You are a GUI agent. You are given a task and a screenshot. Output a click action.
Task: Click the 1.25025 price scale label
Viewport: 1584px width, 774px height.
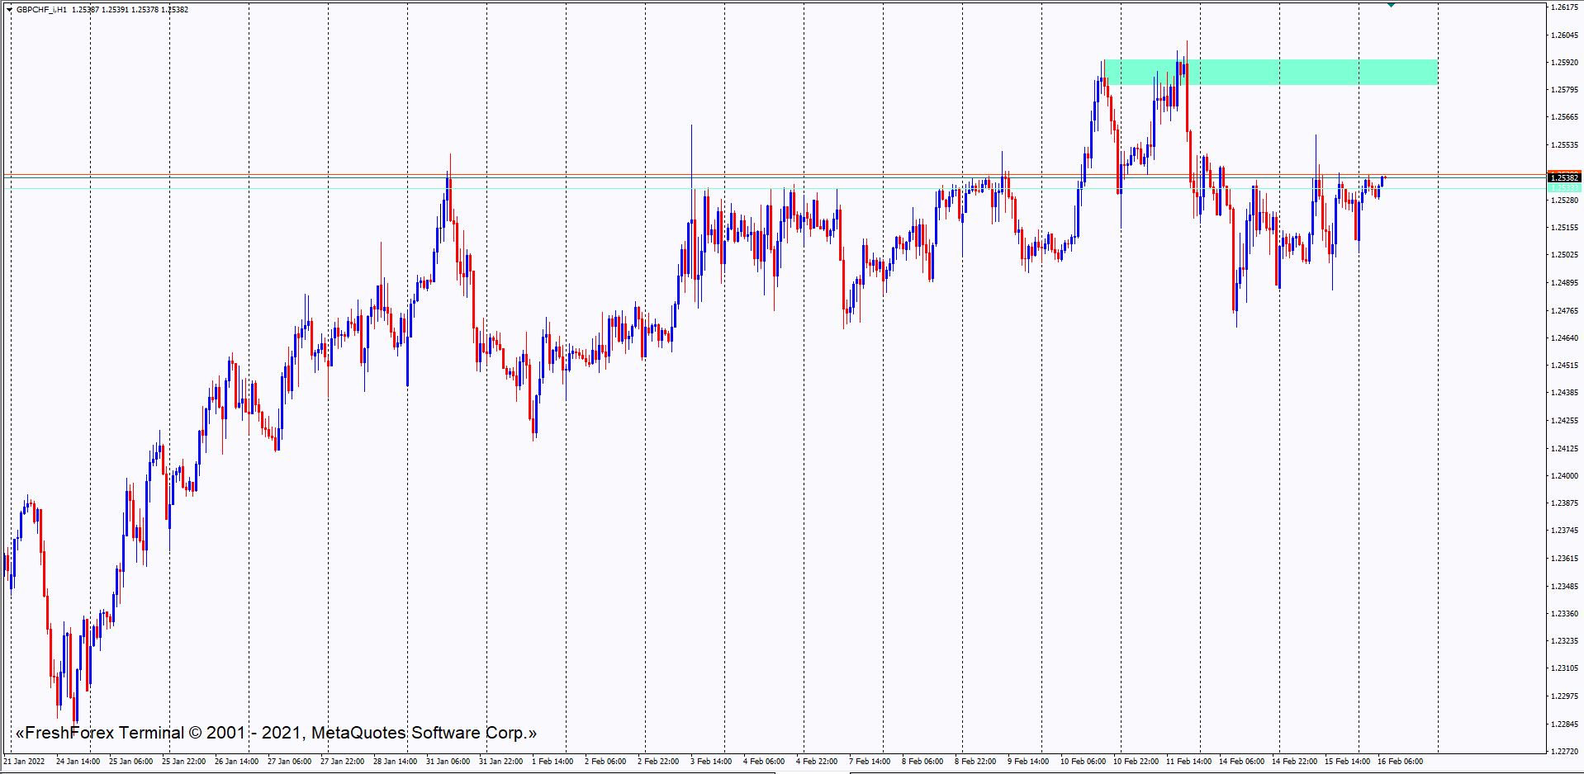(1564, 255)
